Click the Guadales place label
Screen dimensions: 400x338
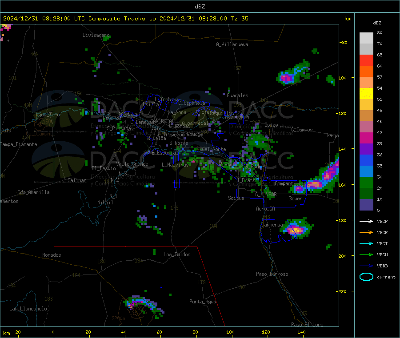coord(237,95)
